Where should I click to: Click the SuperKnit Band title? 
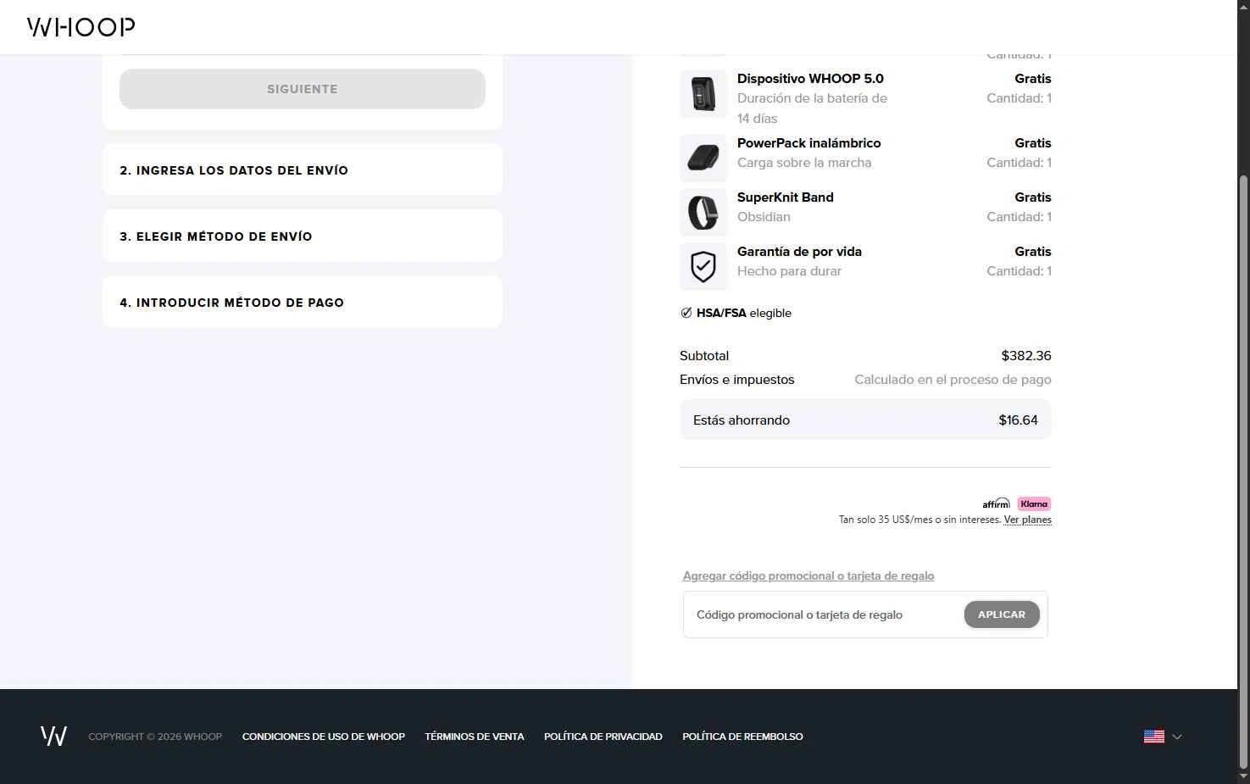tap(786, 197)
